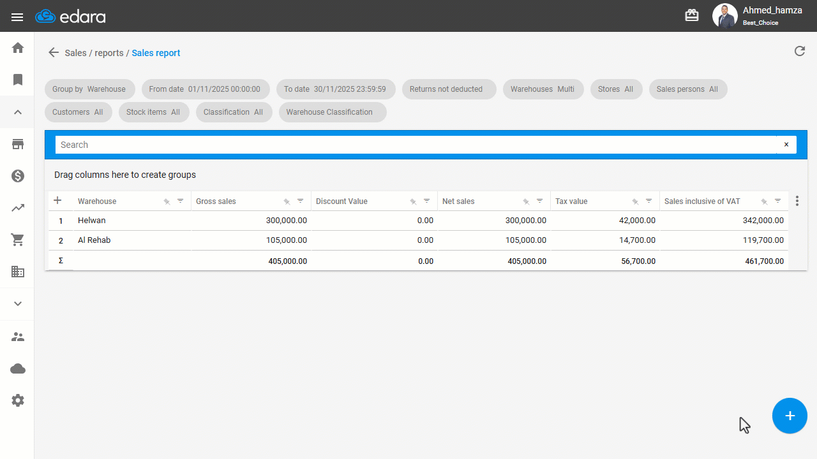This screenshot has height=459, width=817.
Task: Open filter menu for Net sales column
Action: [x=539, y=201]
